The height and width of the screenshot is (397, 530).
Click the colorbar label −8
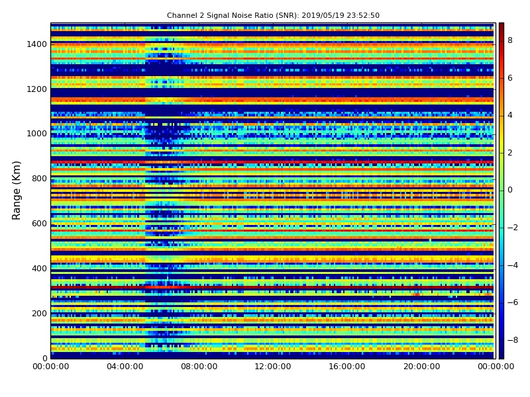pos(513,340)
